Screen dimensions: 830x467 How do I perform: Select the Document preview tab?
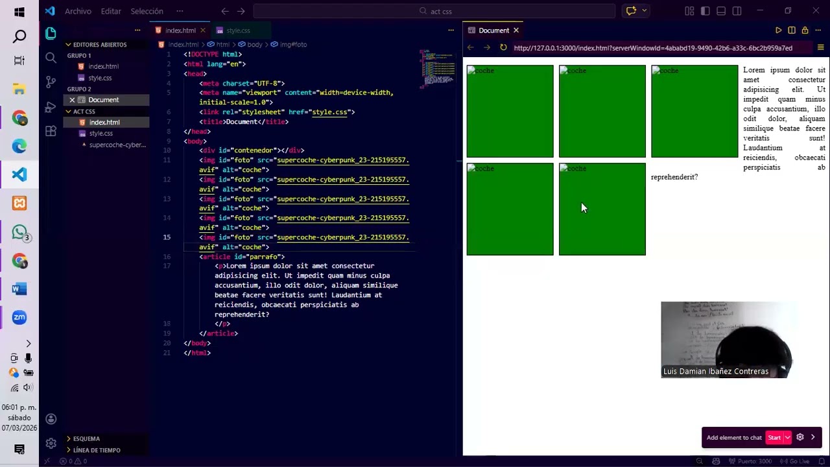(x=493, y=30)
